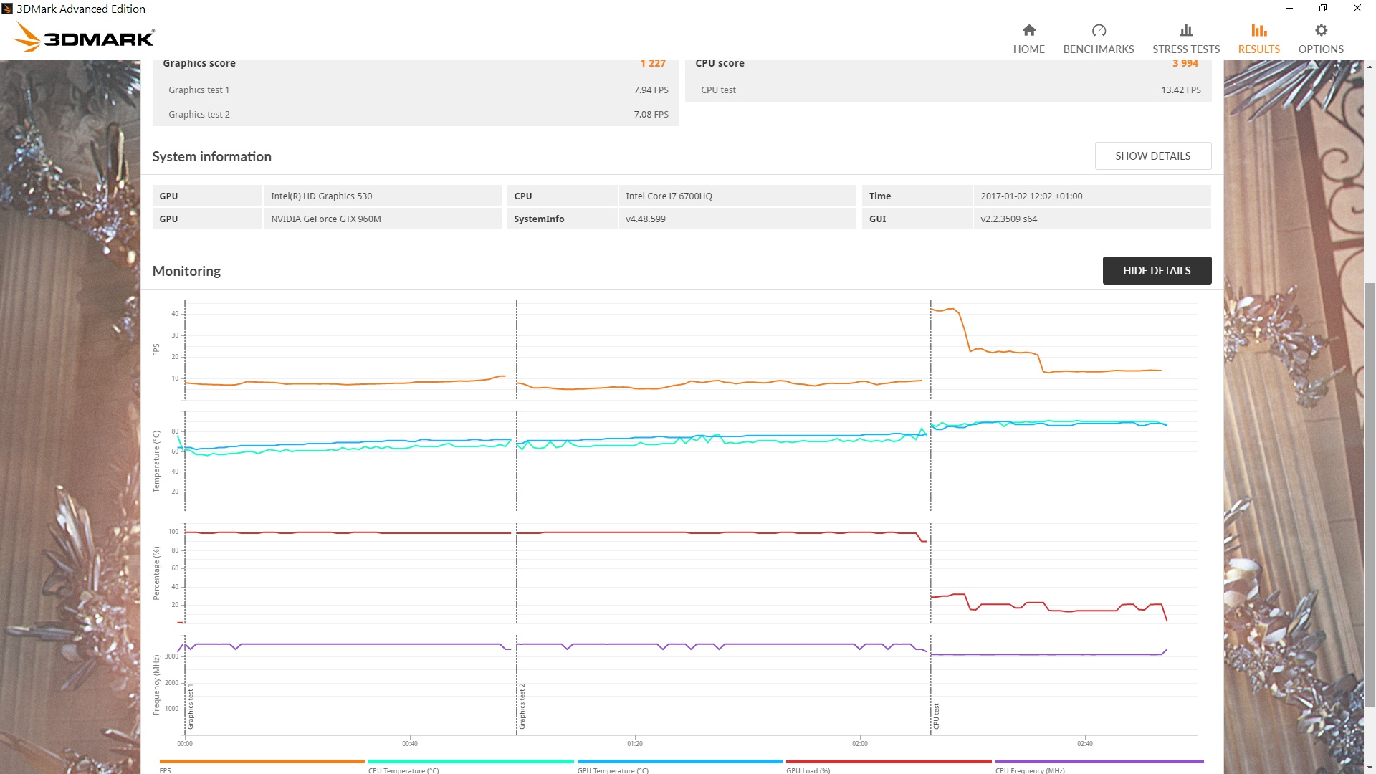The image size is (1376, 774).
Task: Click the Monitoring heading
Action: point(186,271)
